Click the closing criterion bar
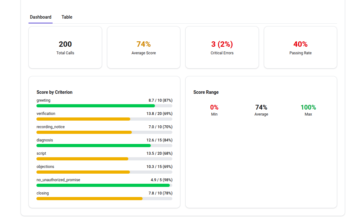This screenshot has width=358, height=221. [x=104, y=199]
